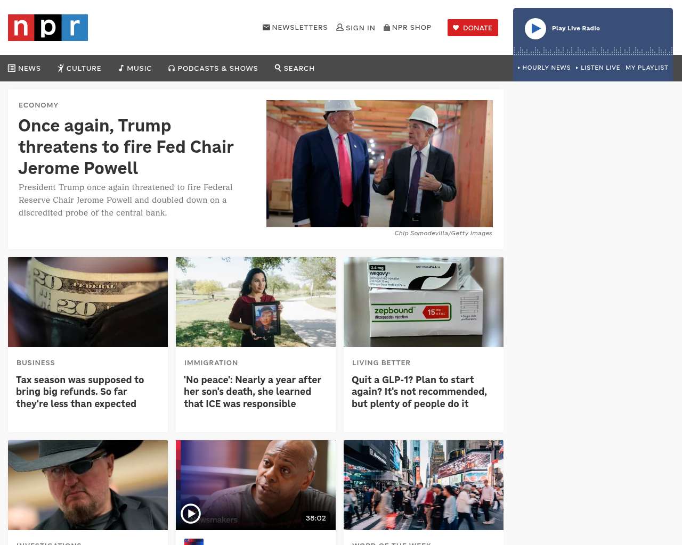Screen dimensions: 682x545
Task: Open the News menu
Action: coord(25,68)
